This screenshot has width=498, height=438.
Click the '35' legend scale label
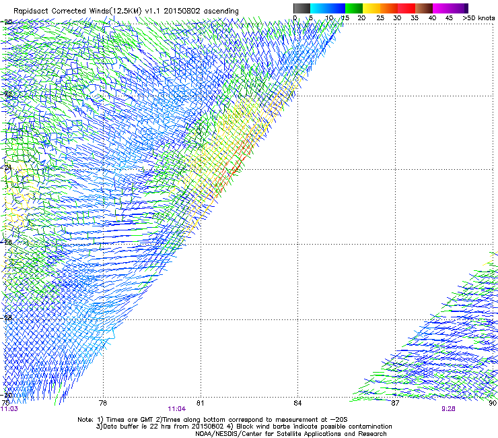[415, 18]
